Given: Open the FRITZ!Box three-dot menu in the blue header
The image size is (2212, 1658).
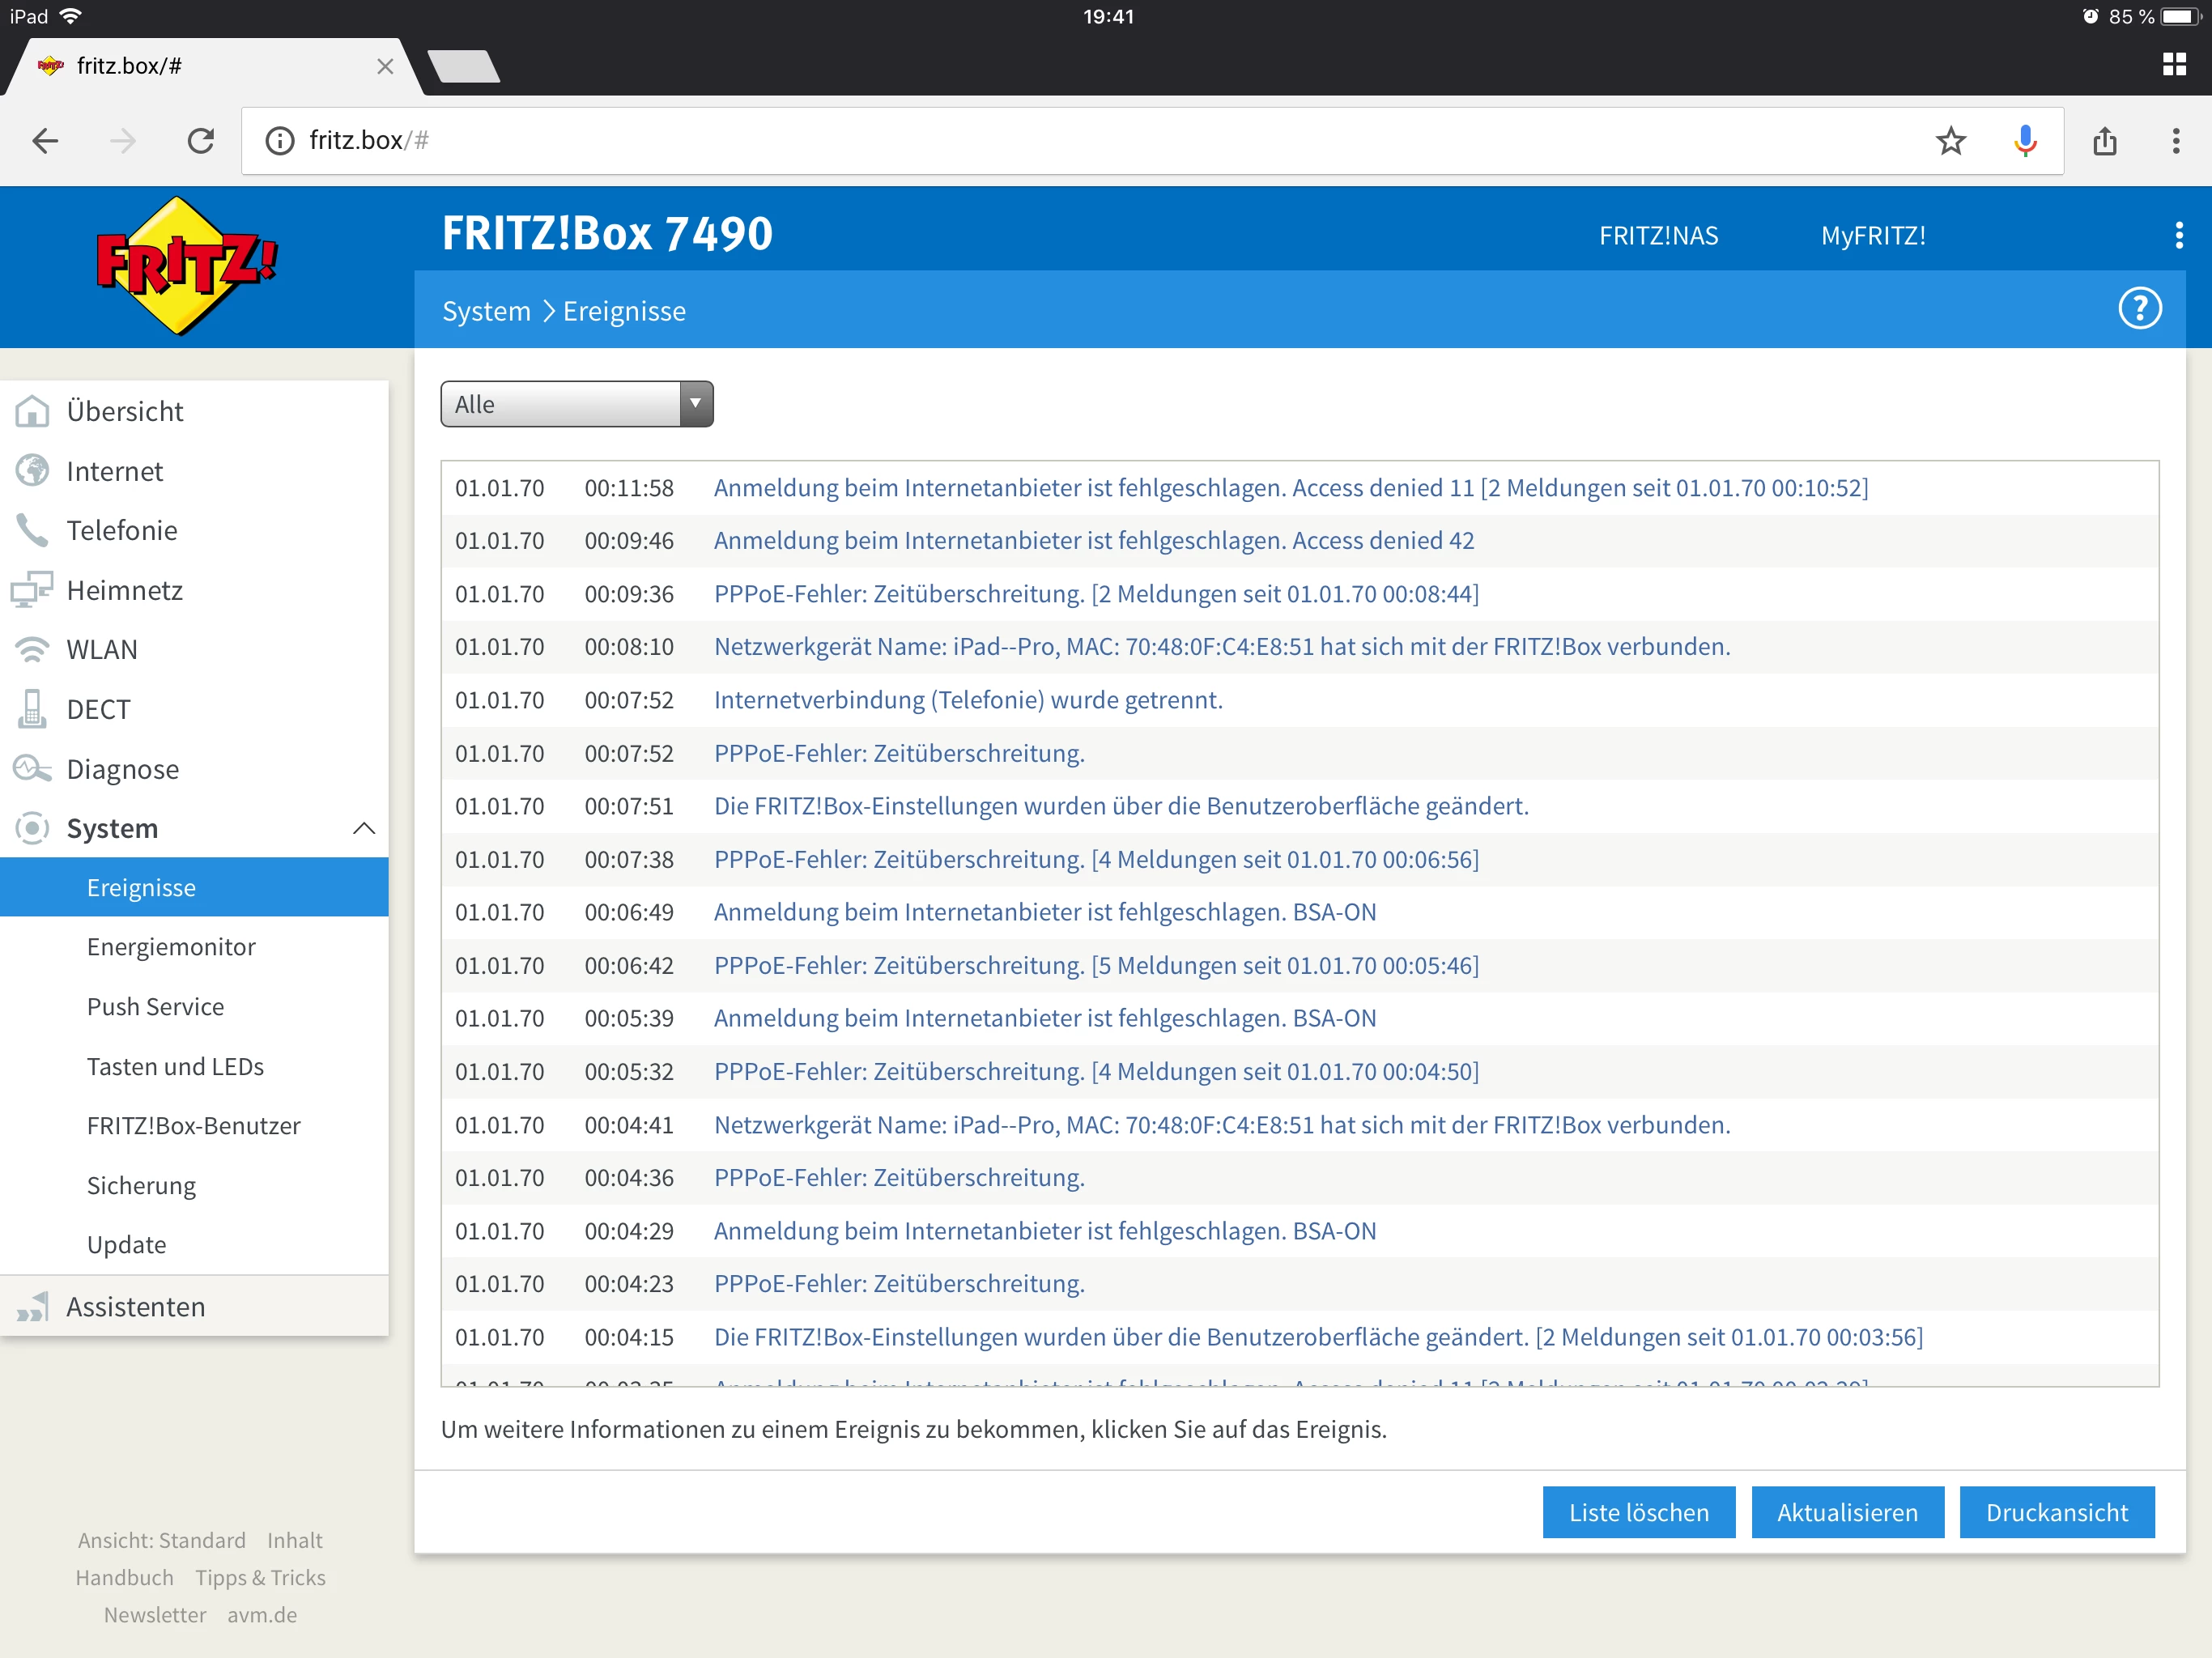Looking at the screenshot, I should pyautogui.click(x=2178, y=235).
